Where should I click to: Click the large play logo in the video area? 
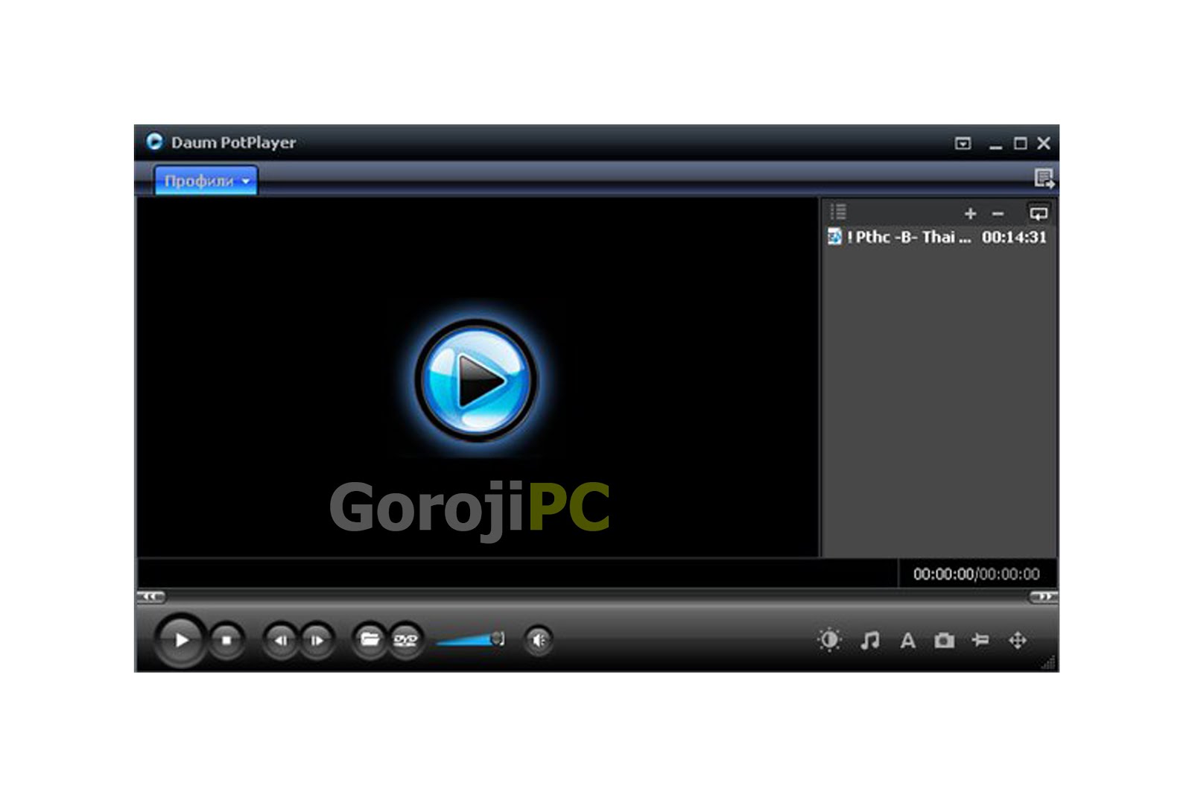[476, 380]
